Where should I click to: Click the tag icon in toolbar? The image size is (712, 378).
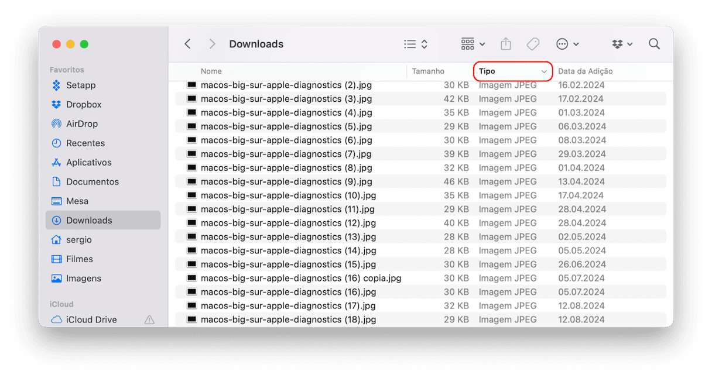[533, 44]
